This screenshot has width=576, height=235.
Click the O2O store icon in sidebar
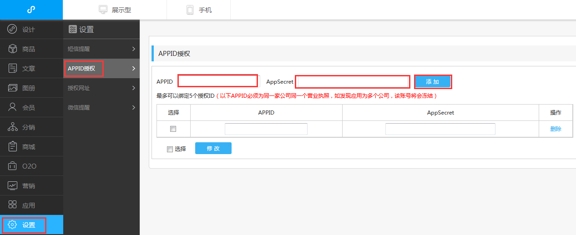(x=13, y=166)
